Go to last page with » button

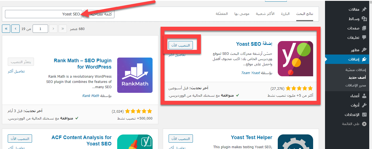(6, 29)
